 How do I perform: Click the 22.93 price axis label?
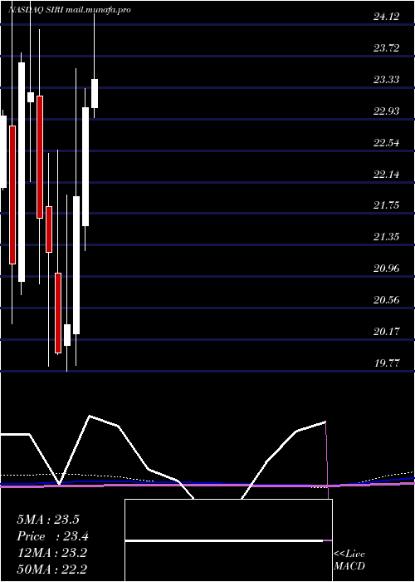click(x=387, y=111)
